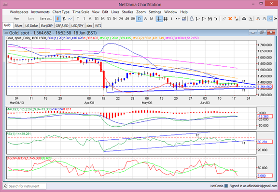Click the info 'i' toolbar icon
Viewport: 280px width, 192px height.
(171, 18)
